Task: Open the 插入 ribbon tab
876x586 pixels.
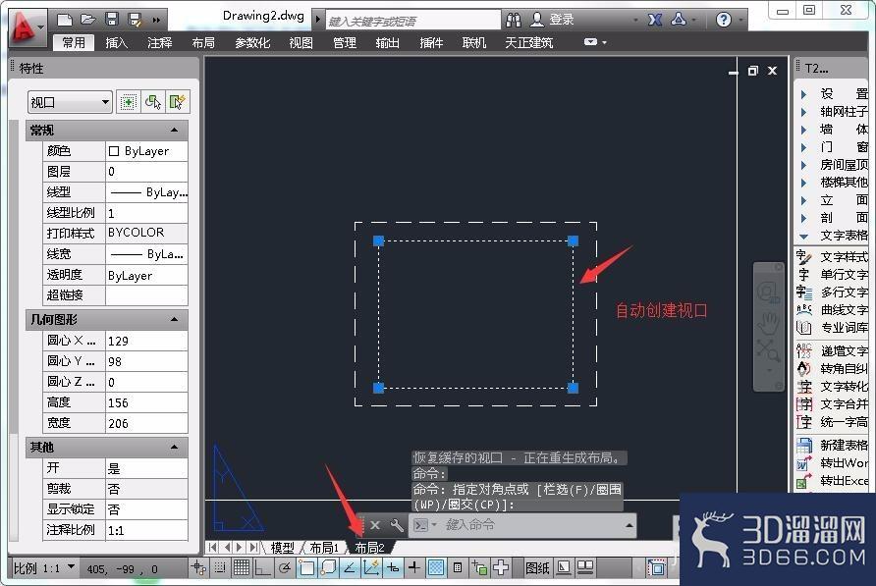Action: [x=116, y=42]
